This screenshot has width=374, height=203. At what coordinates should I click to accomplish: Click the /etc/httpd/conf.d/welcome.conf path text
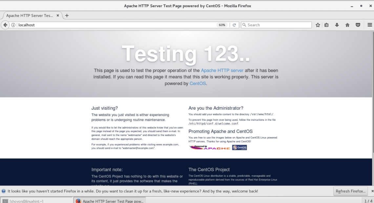213,124
